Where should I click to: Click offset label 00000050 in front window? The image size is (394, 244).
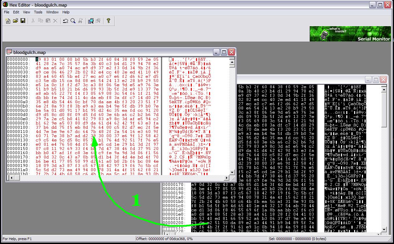pyautogui.click(x=18, y=81)
